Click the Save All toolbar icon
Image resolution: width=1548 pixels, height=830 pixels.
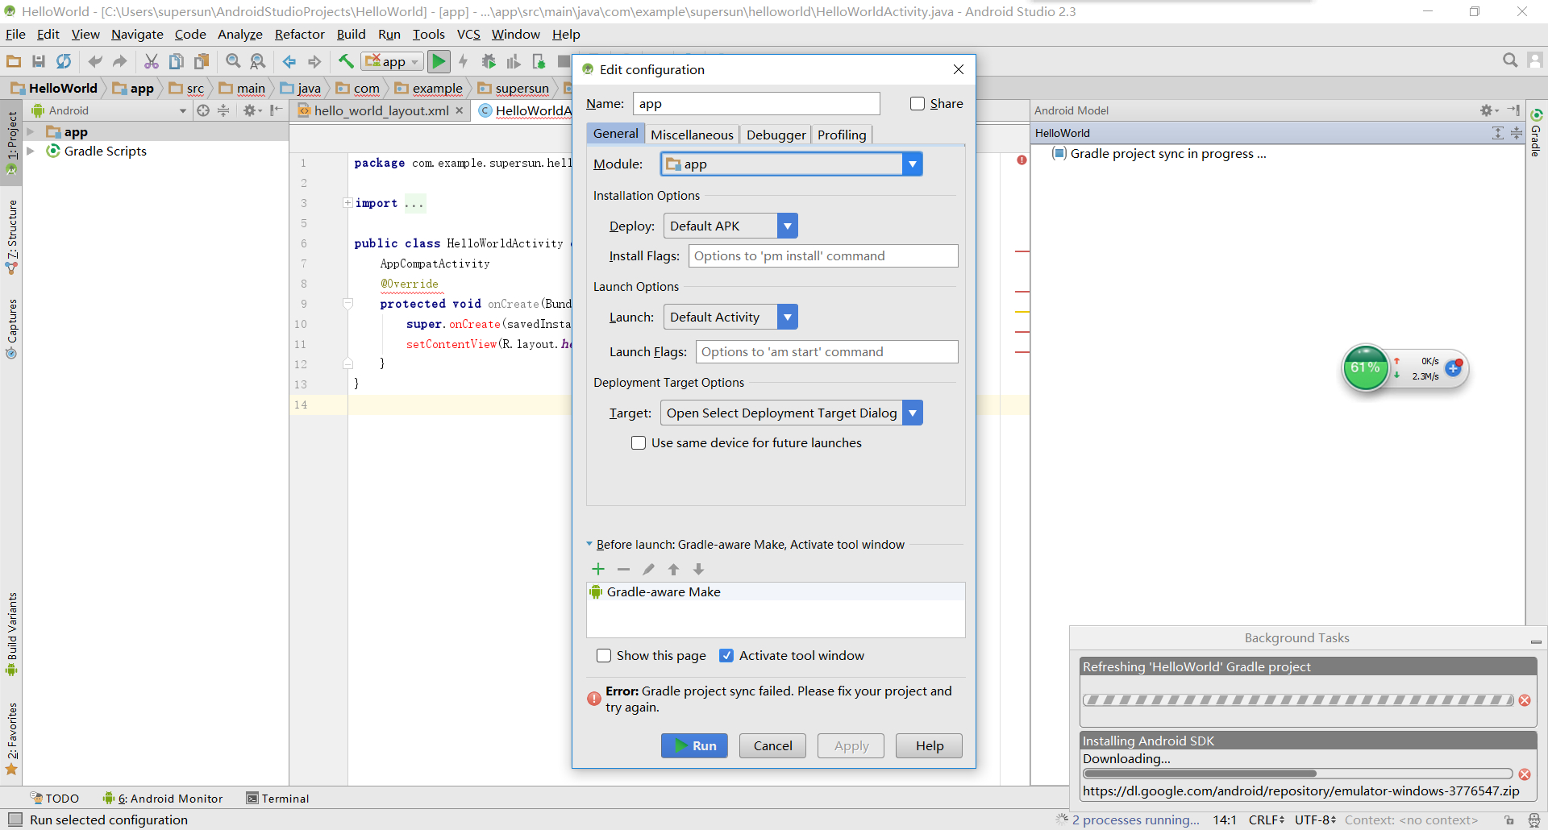[38, 61]
